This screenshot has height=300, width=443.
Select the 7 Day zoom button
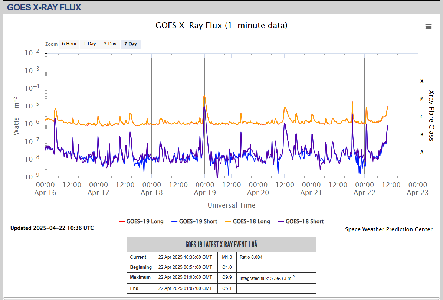(x=131, y=44)
